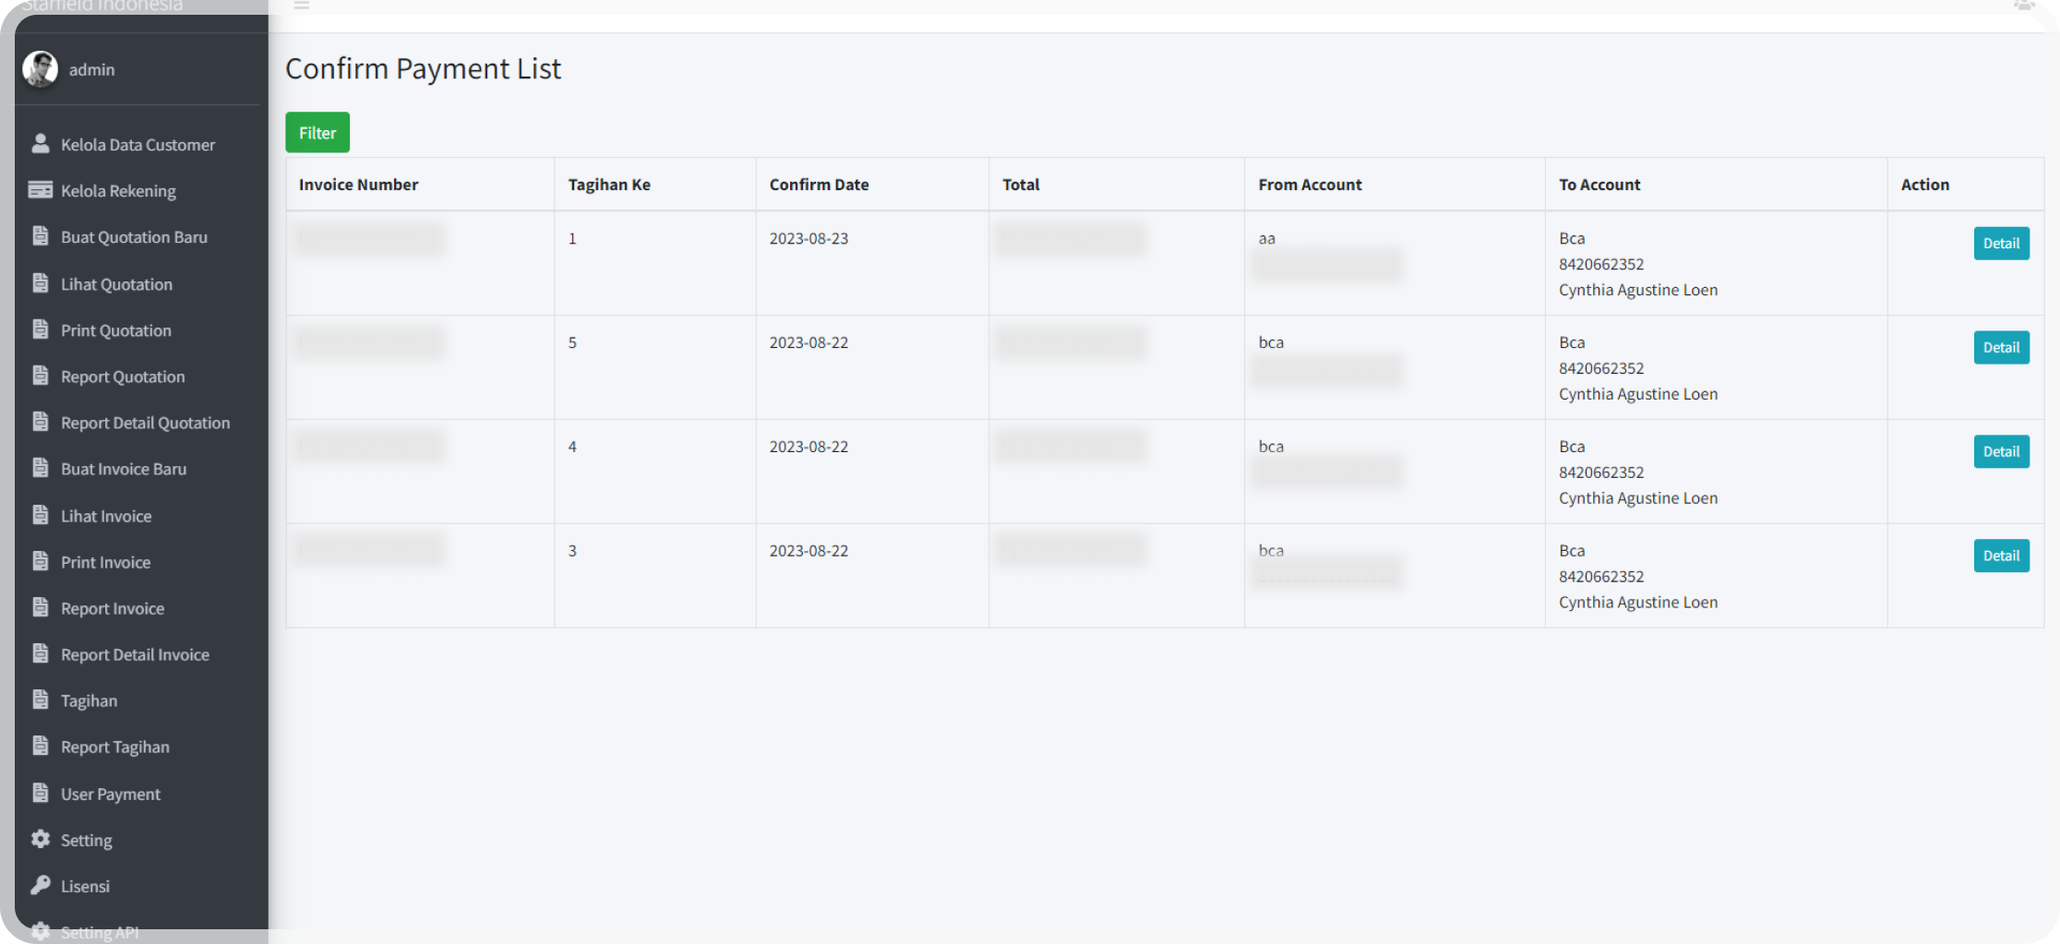Open the Lihat Quotation menu
The height and width of the screenshot is (944, 2060).
[x=116, y=284]
